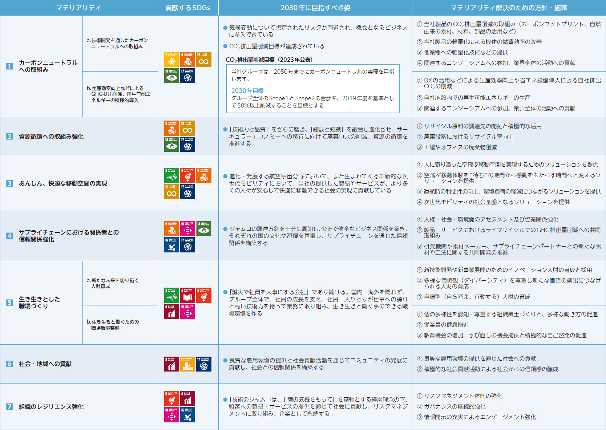Viewport: 606px width, 430px height.
Task: Click ②自社施設内での再生可能エネルギーの生産
Action: [x=473, y=98]
